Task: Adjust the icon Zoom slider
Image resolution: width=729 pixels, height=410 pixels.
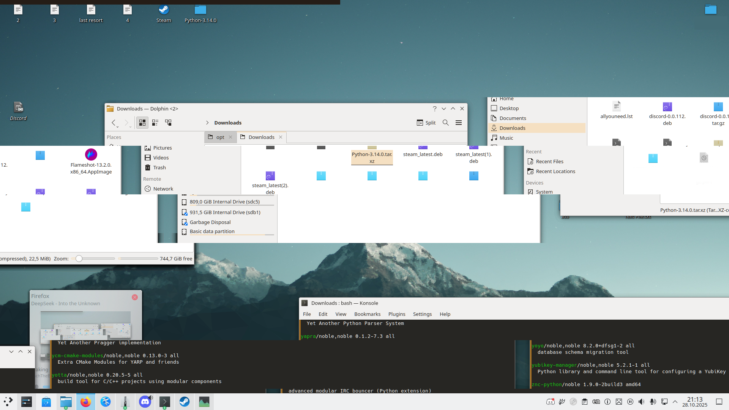Action: point(79,259)
